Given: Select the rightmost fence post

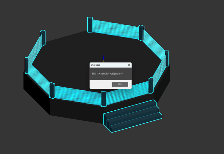Looking at the screenshot, I should [166, 58].
